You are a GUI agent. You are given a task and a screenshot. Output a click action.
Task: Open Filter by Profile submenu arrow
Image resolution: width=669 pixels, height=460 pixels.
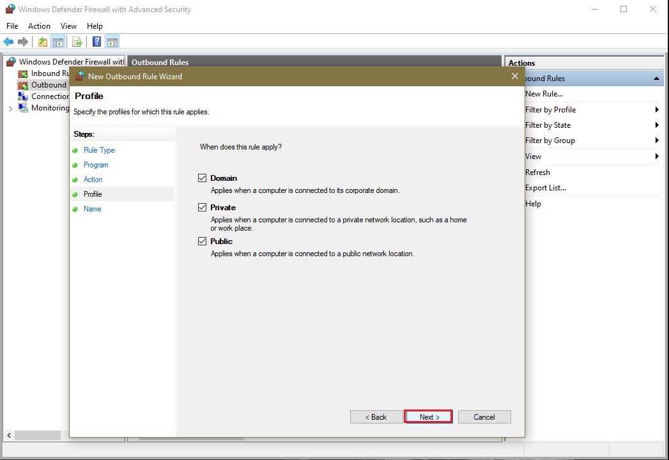[x=657, y=110]
